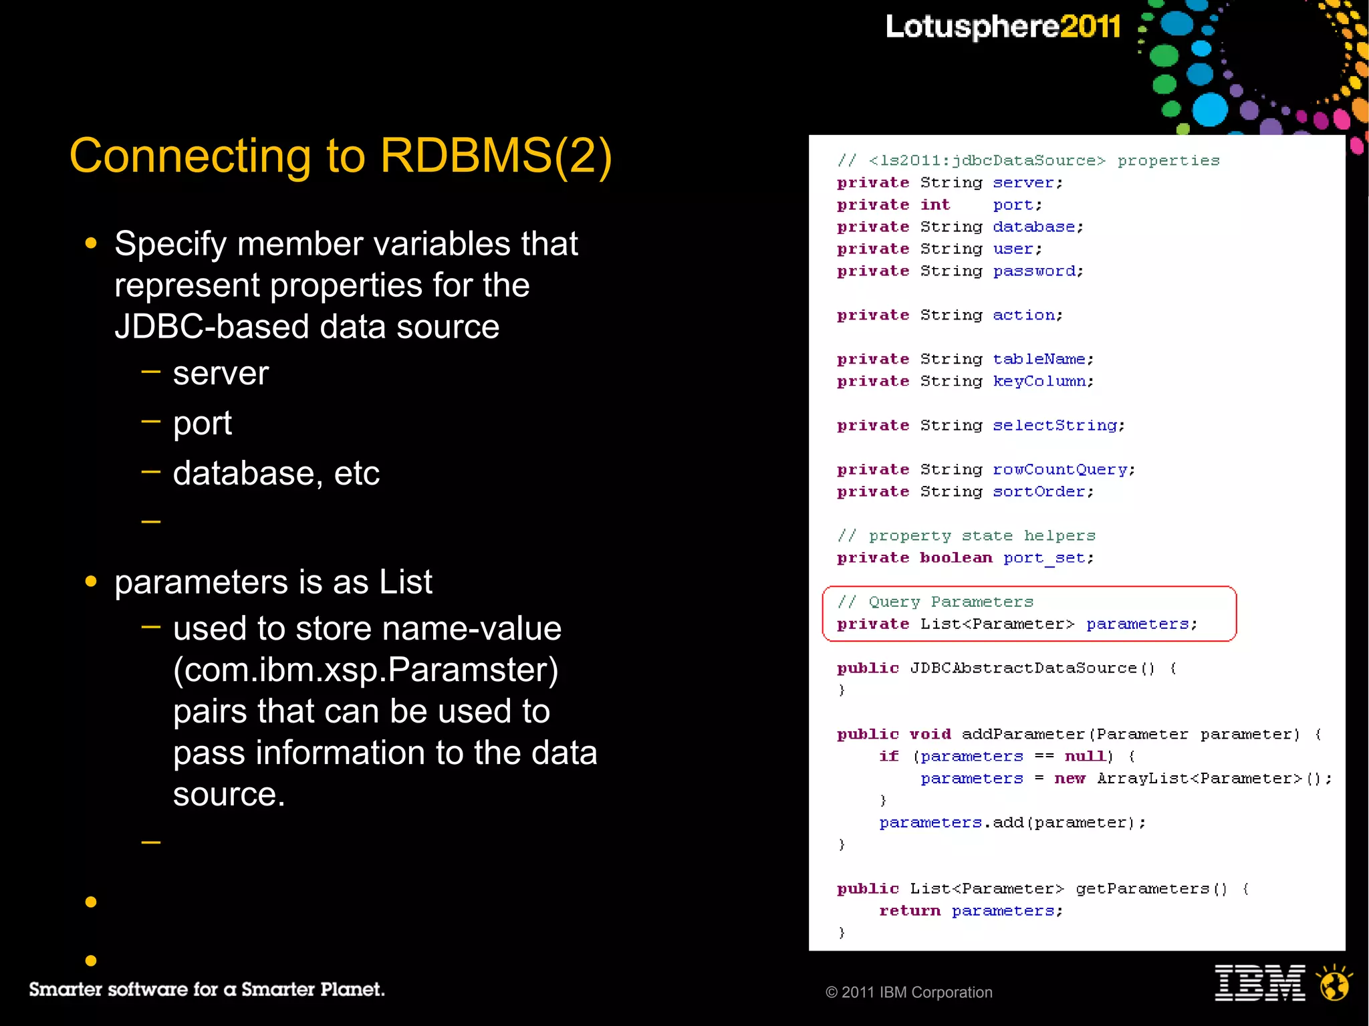Click the 'public JDBCAbstractDataSource()' constructor line
Screen dimensions: 1369x1026
coord(1007,668)
